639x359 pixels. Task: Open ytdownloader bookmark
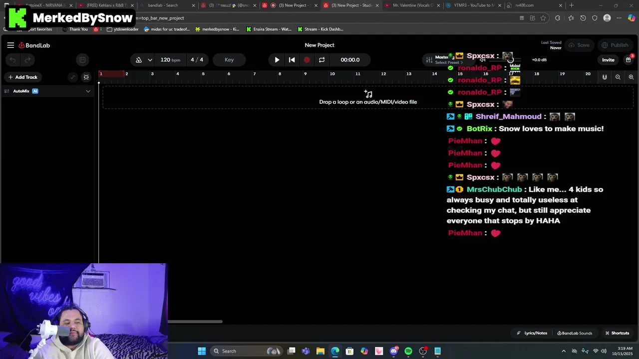123,29
